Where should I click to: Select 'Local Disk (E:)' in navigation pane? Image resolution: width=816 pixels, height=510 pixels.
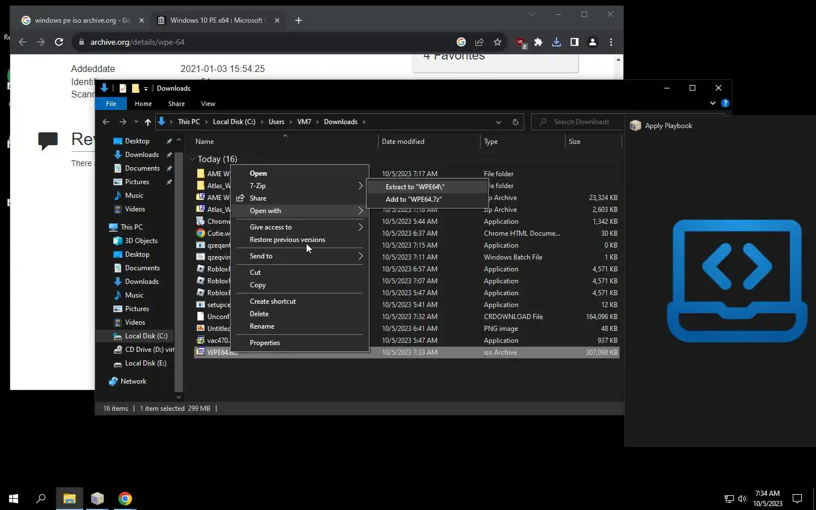[x=140, y=363]
